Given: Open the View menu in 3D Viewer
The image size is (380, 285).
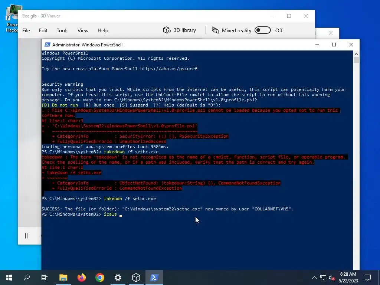Looking at the screenshot, I should 83,30.
